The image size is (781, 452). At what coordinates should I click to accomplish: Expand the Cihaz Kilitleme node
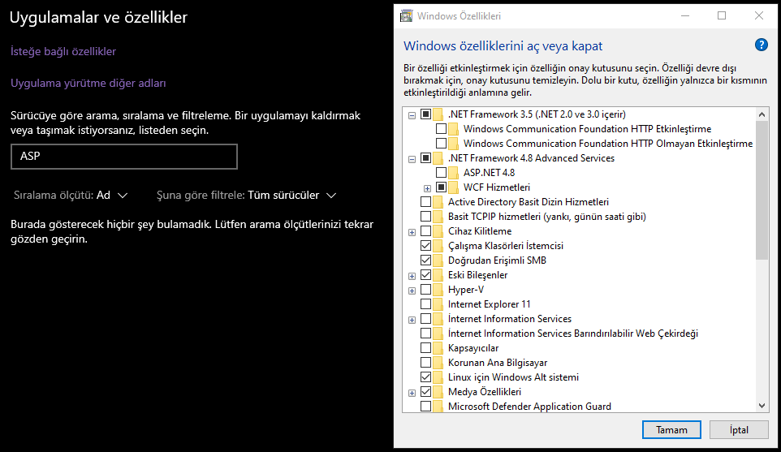pyautogui.click(x=412, y=232)
